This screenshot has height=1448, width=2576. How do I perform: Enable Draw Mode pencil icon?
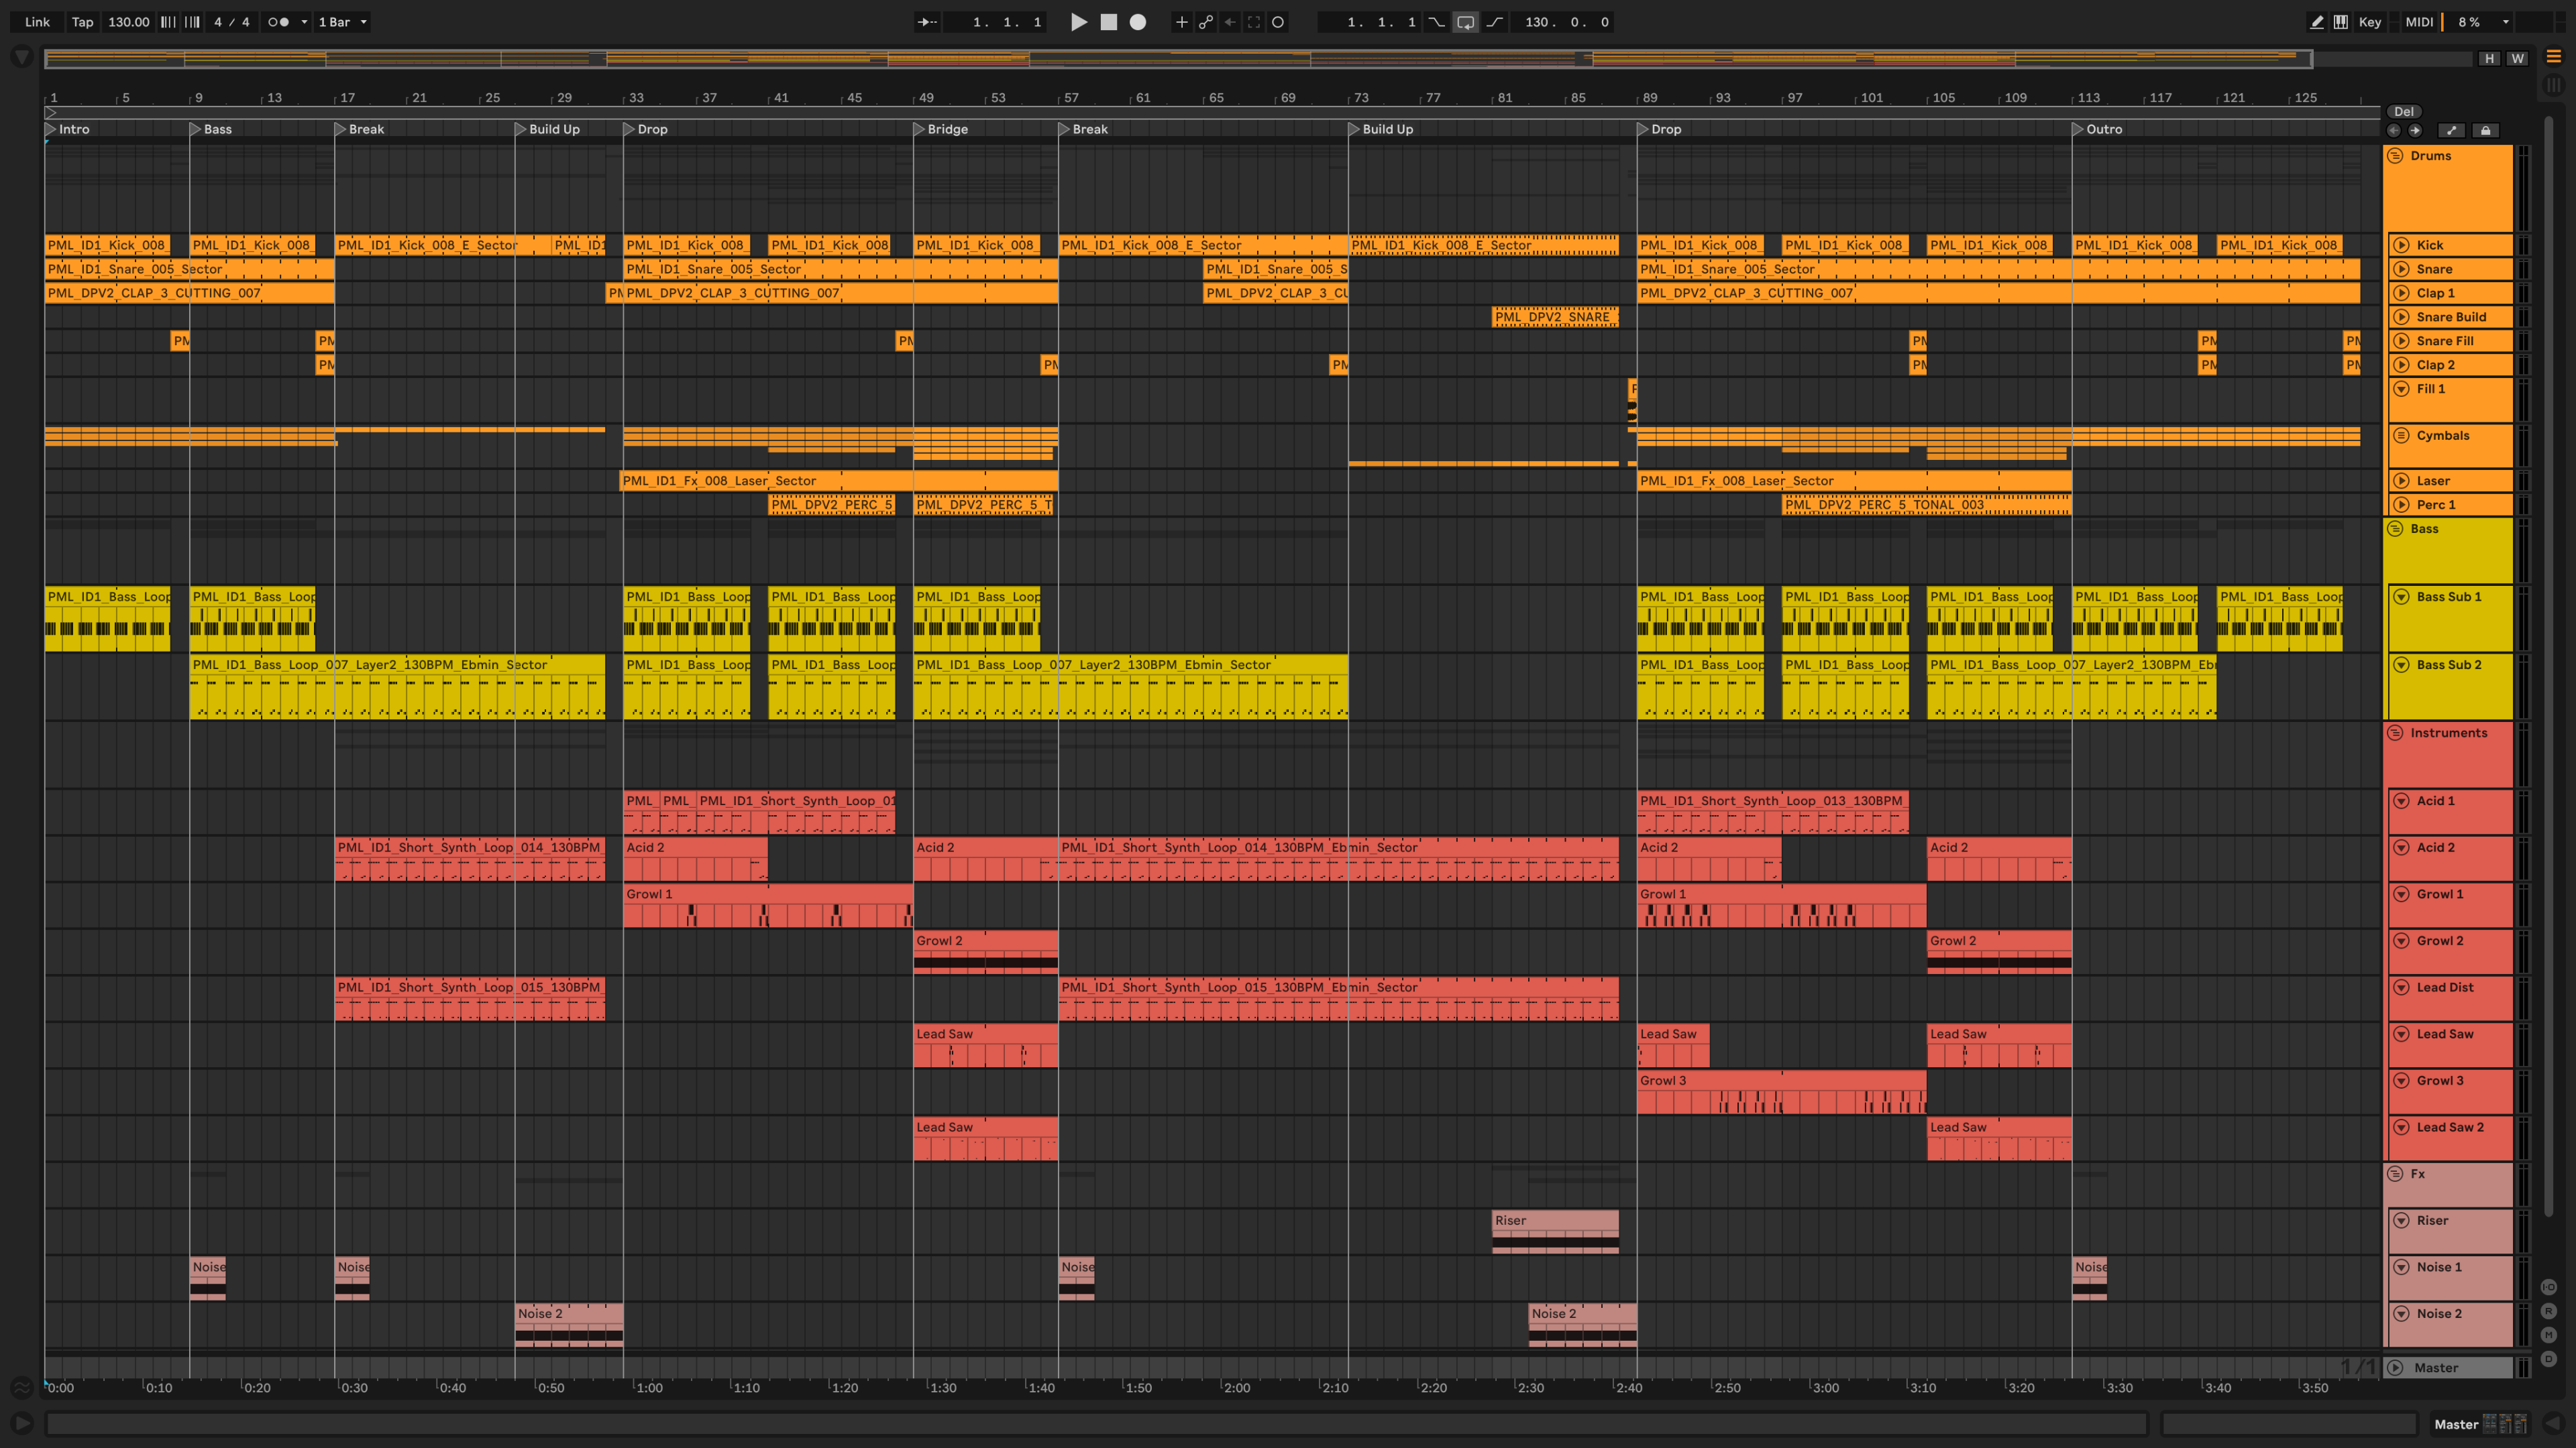tap(2316, 22)
